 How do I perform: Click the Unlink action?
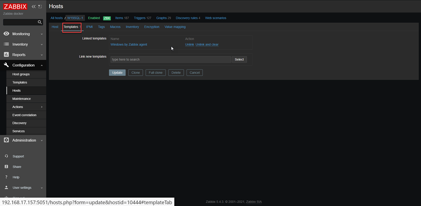189,44
